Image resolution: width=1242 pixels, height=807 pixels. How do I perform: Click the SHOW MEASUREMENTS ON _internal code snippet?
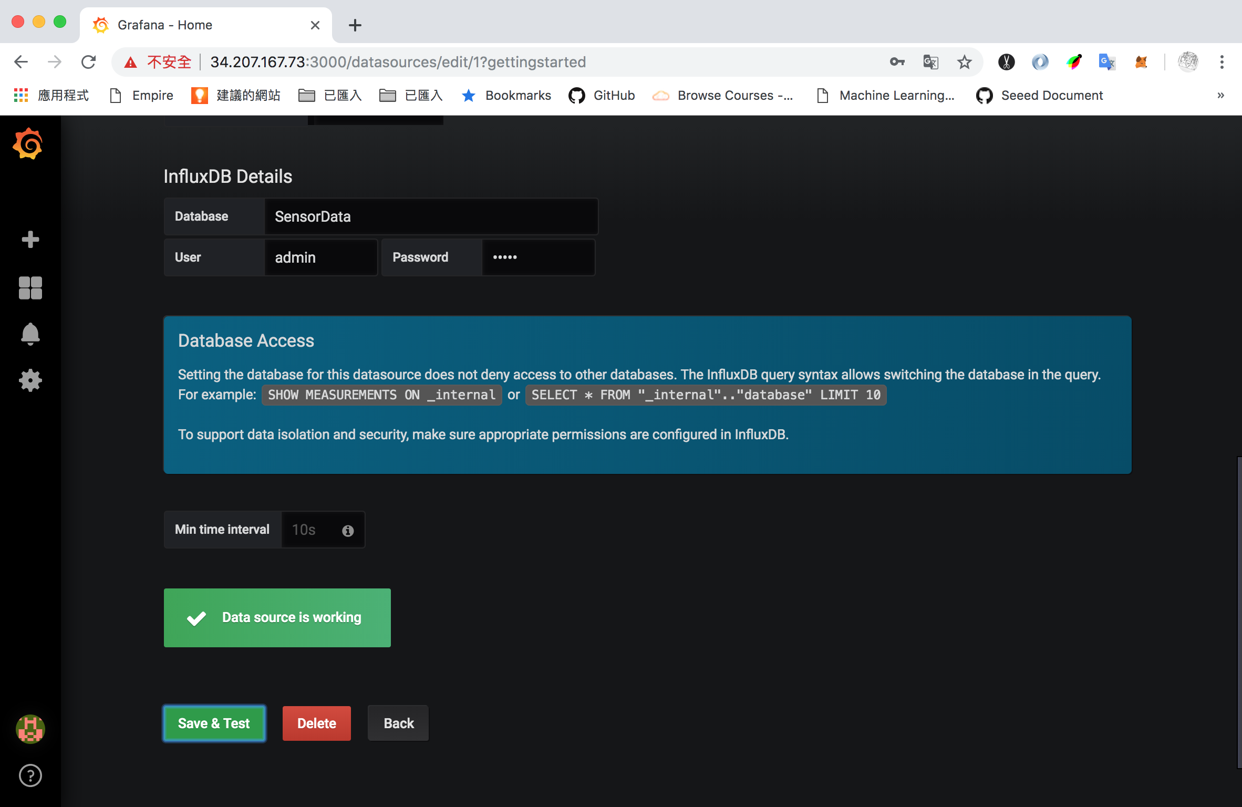(x=382, y=395)
